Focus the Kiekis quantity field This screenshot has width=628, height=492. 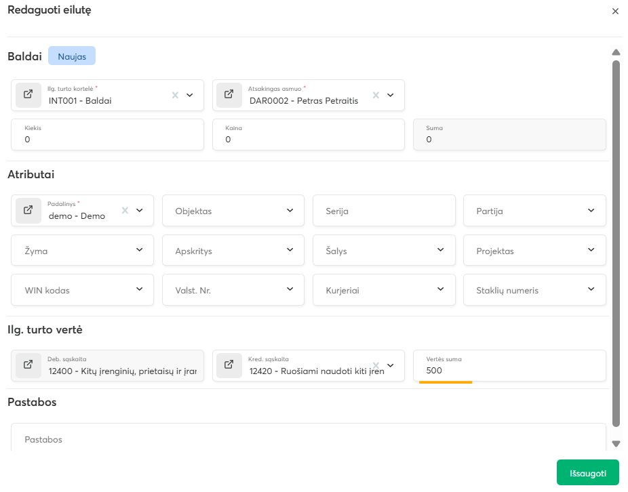pyautogui.click(x=107, y=139)
